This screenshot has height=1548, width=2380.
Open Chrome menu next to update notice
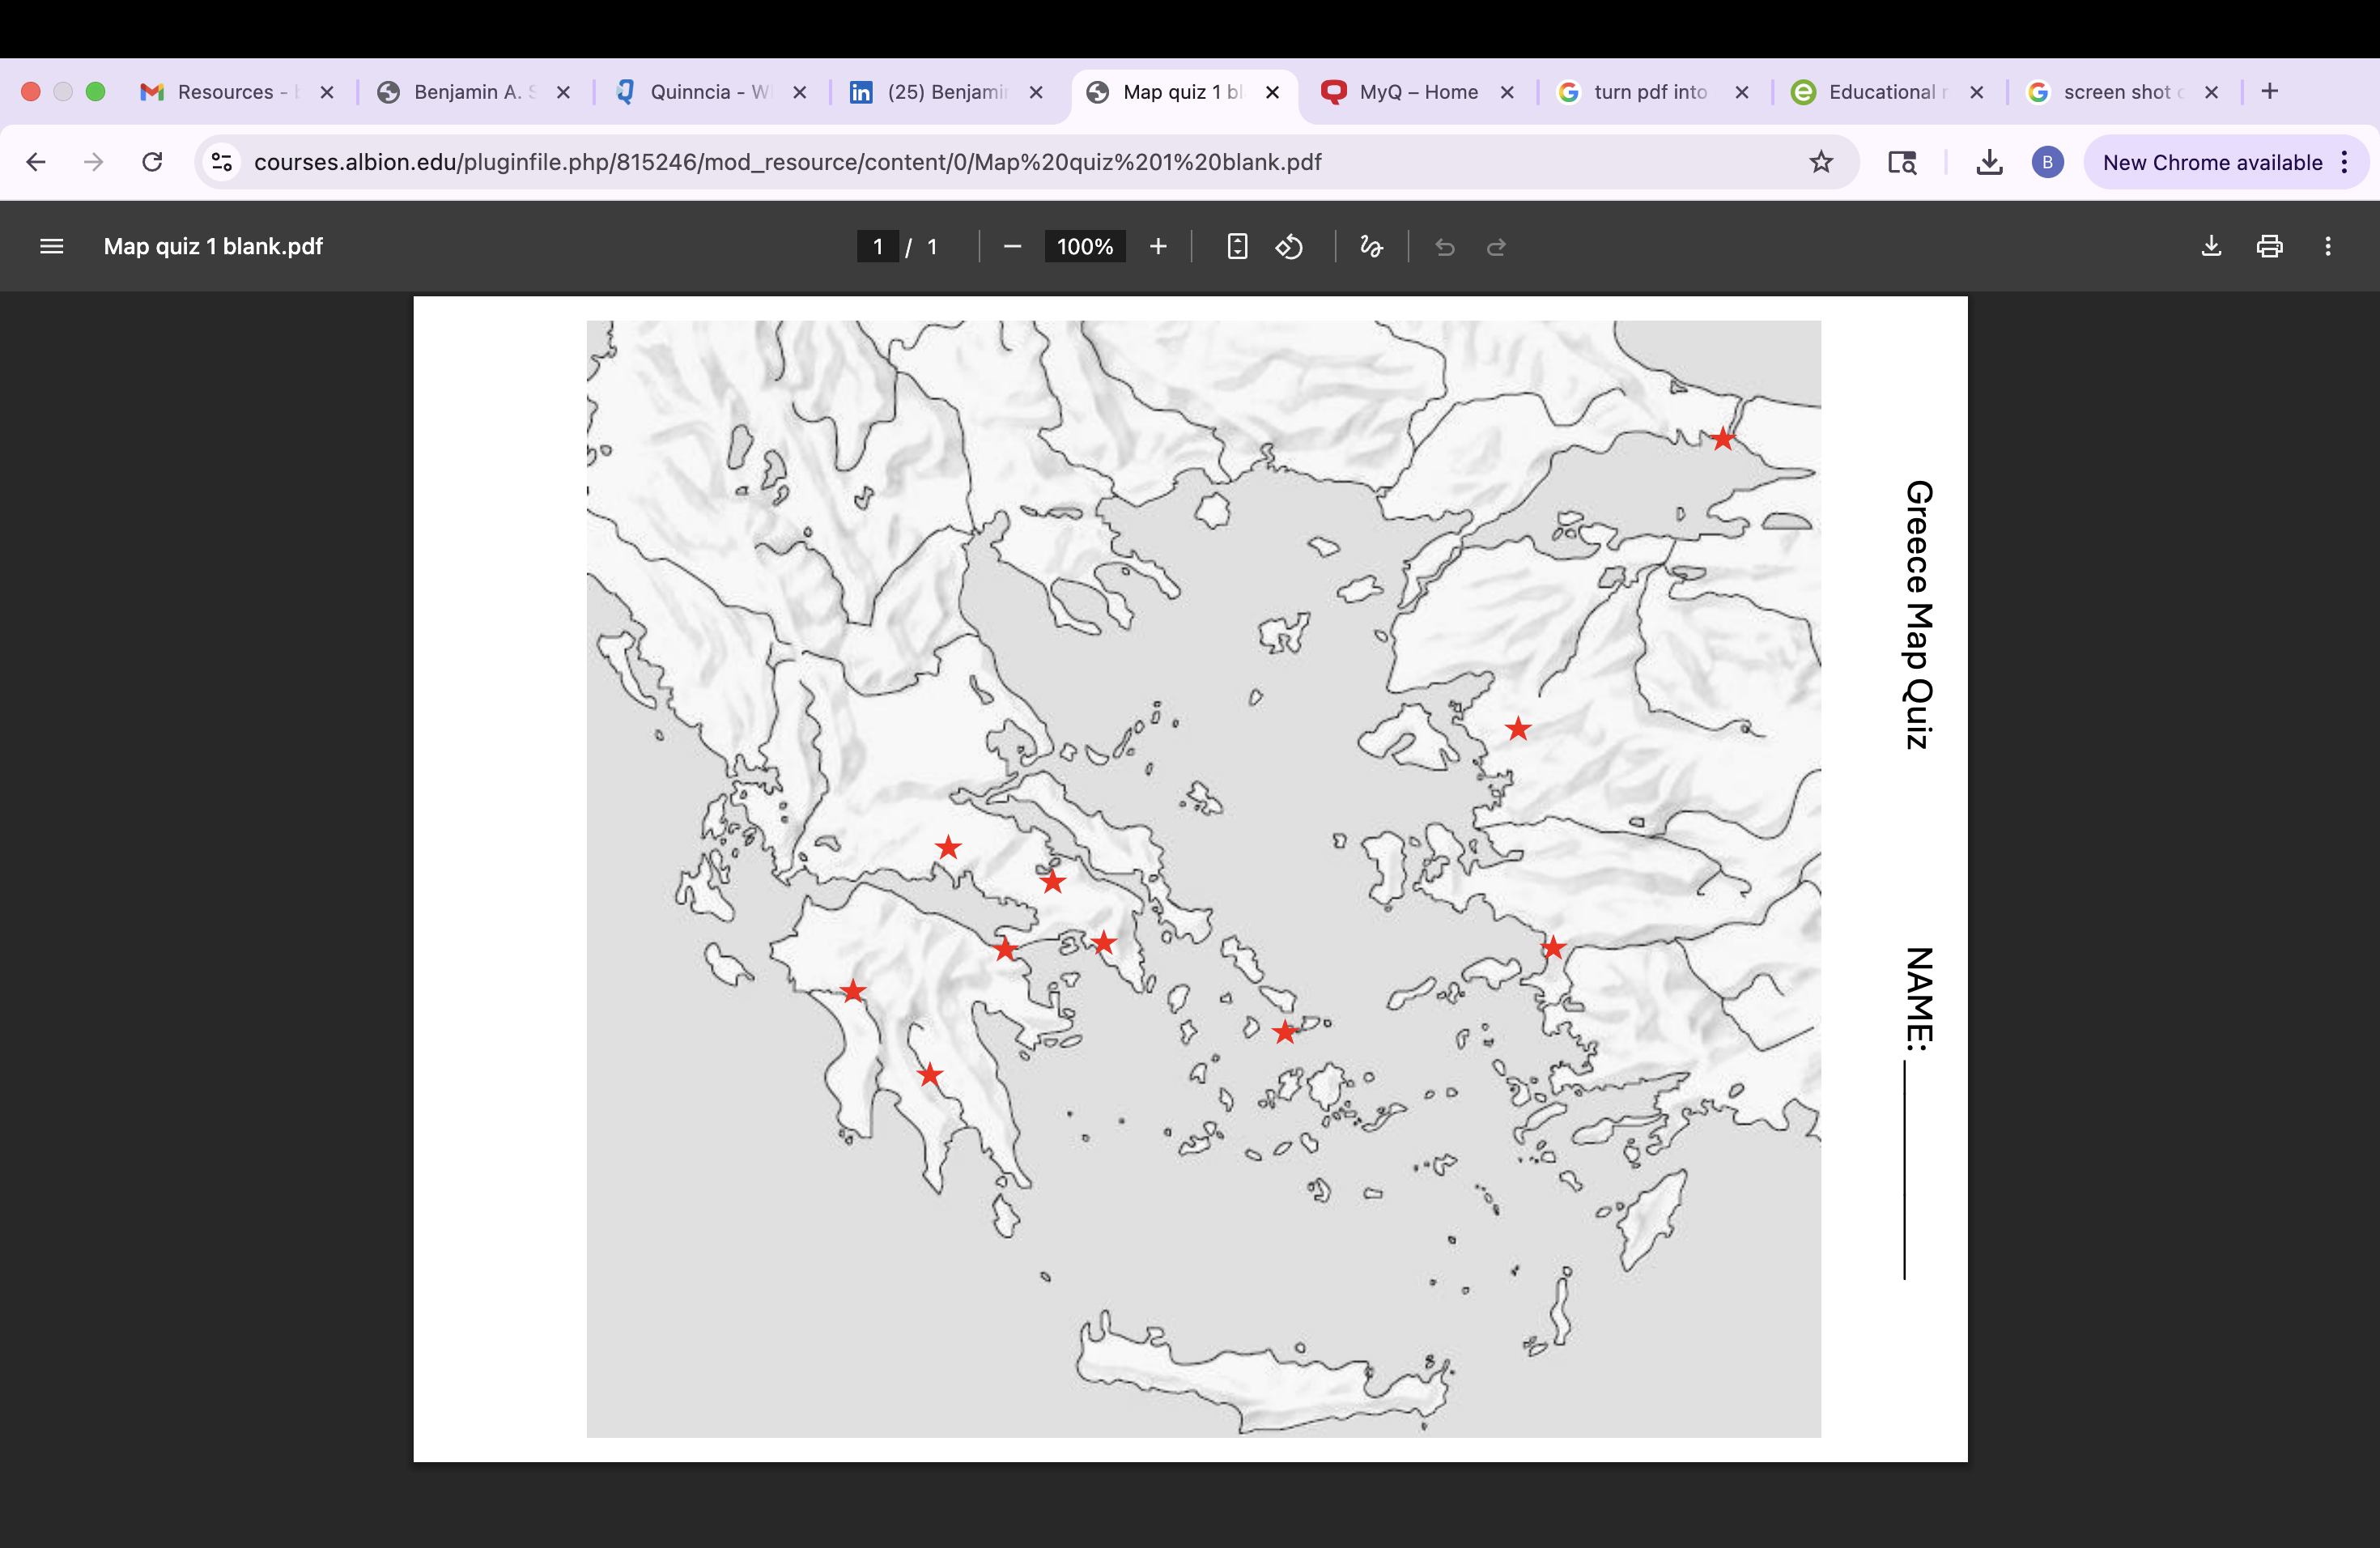(2345, 162)
